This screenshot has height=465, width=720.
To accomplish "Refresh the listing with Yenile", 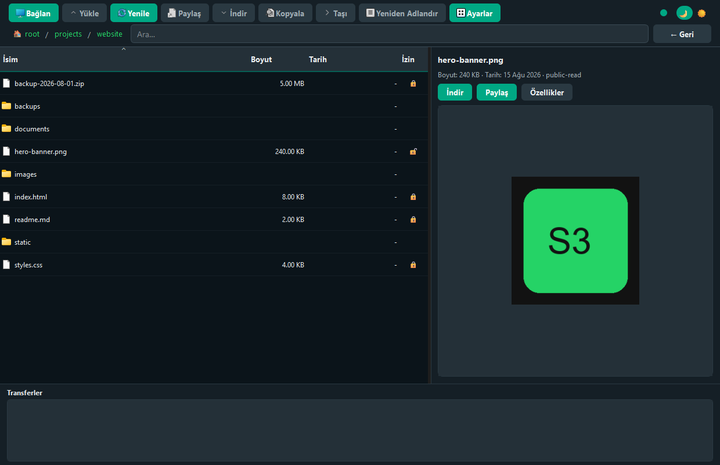I will coord(134,13).
